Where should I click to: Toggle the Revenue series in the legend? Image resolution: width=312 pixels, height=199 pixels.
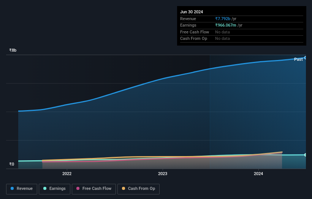point(22,189)
